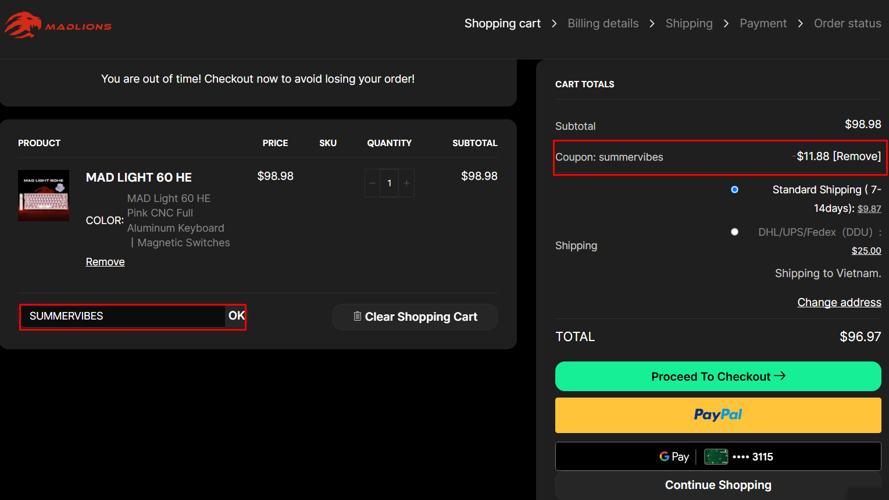Click the out of time checkout notice
The width and height of the screenshot is (889, 500).
point(258,79)
